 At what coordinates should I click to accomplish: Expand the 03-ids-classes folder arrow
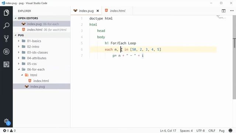[x=19, y=52]
